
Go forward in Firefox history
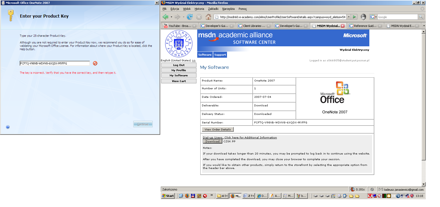[x=177, y=17]
